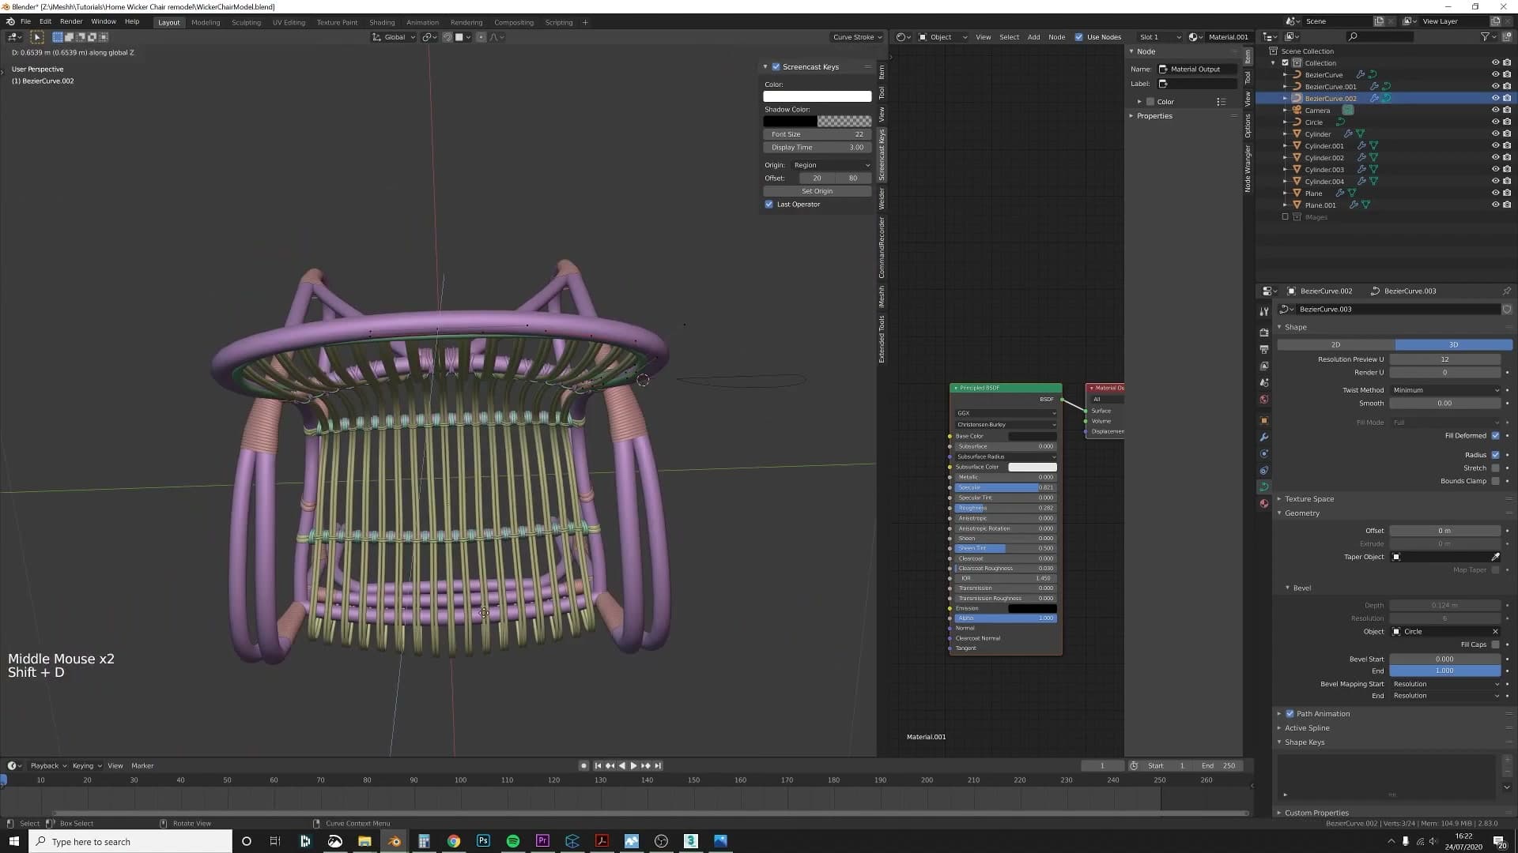Screen dimensions: 1518x853
Task: Open the Global transform orientation dropdown
Action: coord(394,37)
